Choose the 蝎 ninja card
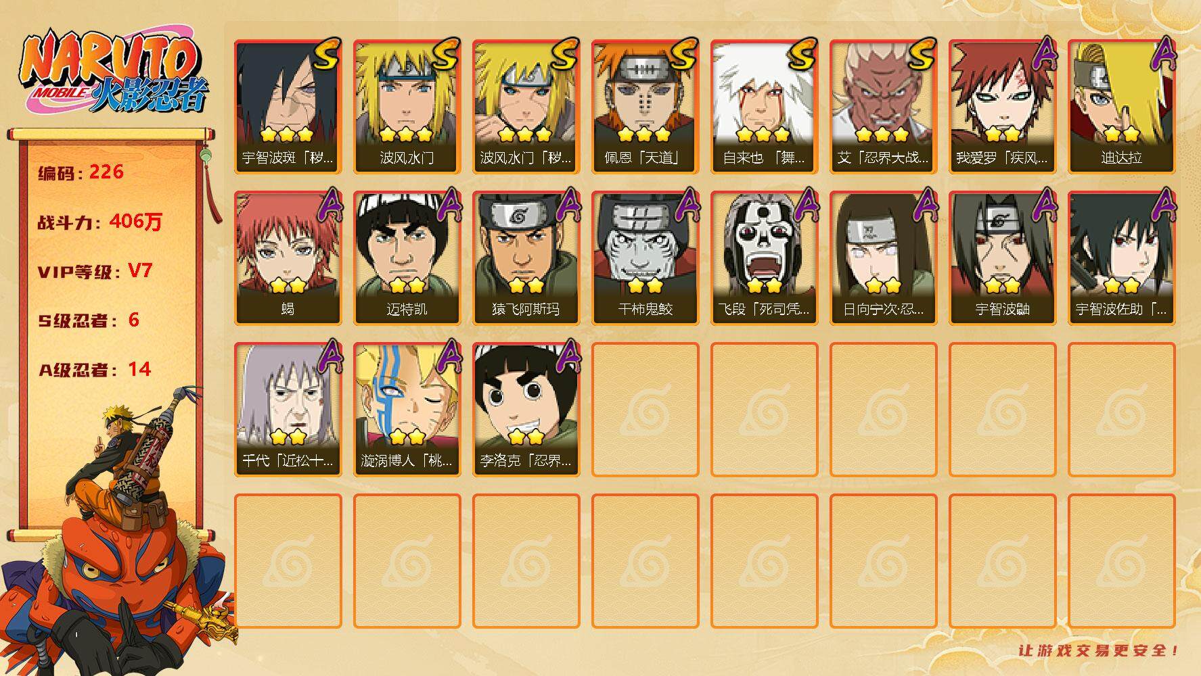The width and height of the screenshot is (1201, 676). coord(288,258)
